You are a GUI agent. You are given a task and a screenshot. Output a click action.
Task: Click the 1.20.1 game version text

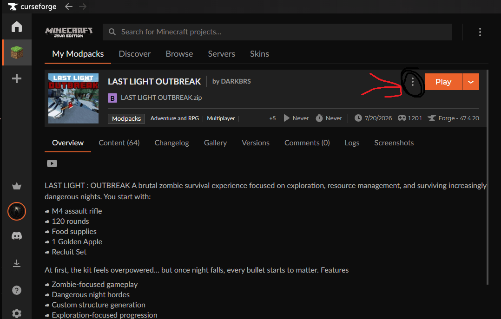(x=415, y=118)
